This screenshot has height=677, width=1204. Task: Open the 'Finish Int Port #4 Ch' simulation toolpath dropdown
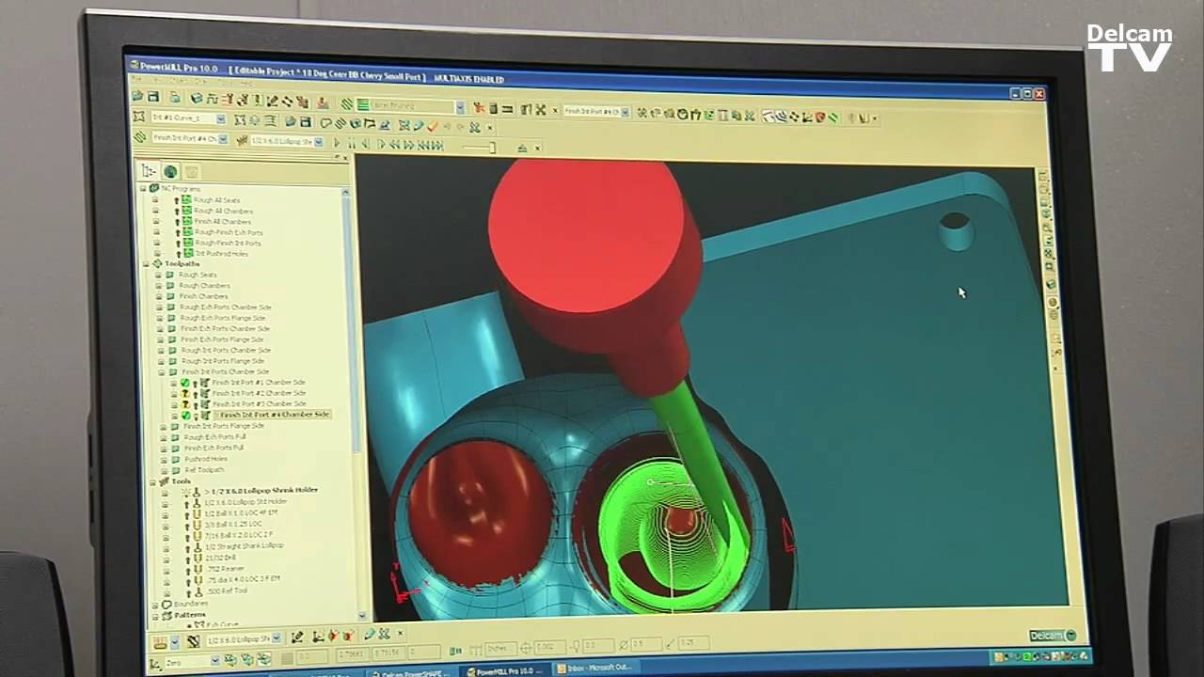coord(223,139)
